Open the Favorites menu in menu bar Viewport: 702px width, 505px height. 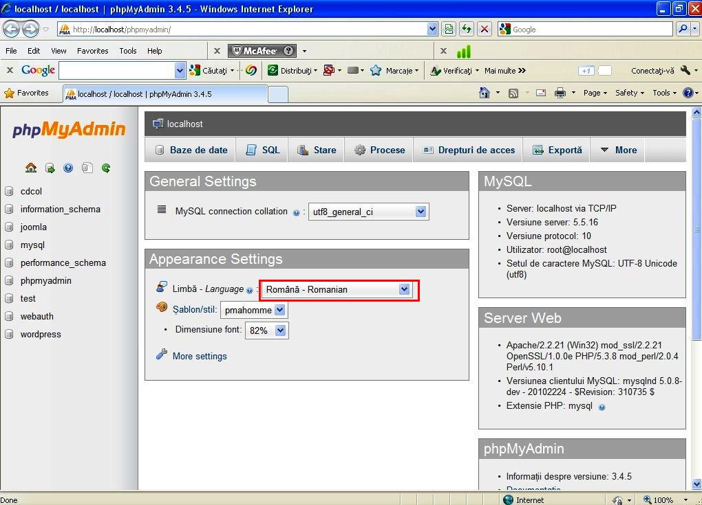(x=92, y=51)
